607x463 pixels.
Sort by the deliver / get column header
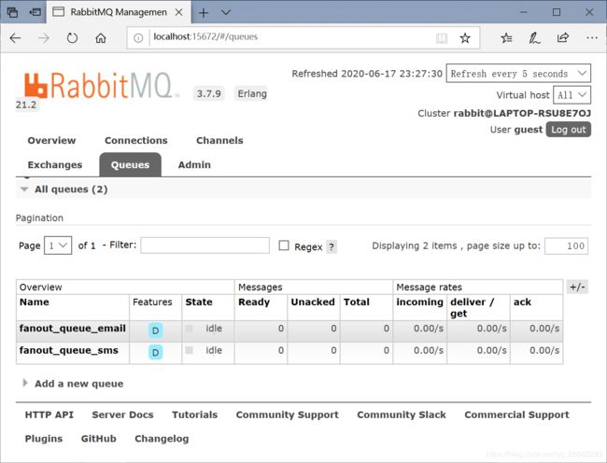click(473, 307)
